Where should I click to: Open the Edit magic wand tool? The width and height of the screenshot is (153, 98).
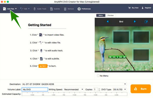pyautogui.click(x=22, y=9)
